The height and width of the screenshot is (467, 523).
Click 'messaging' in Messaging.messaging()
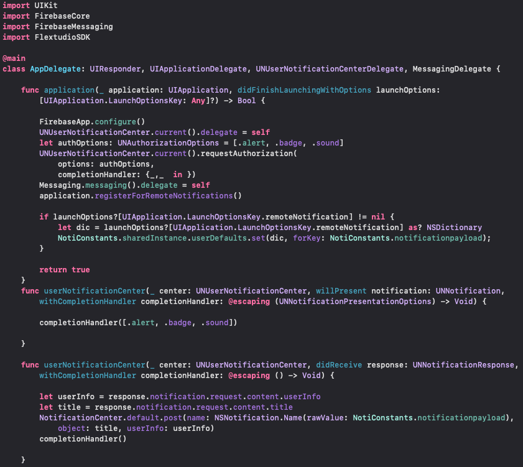[x=106, y=185]
